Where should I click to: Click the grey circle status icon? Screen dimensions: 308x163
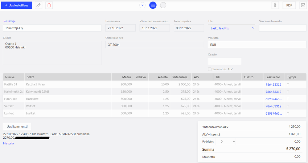click(x=163, y=5)
